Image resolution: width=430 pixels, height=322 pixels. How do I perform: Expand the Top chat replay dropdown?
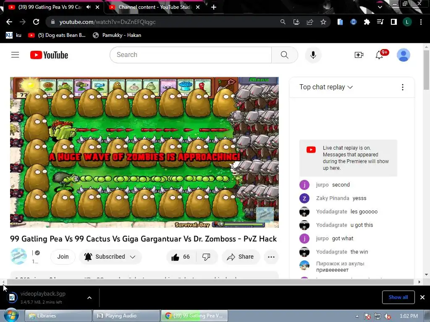326,87
